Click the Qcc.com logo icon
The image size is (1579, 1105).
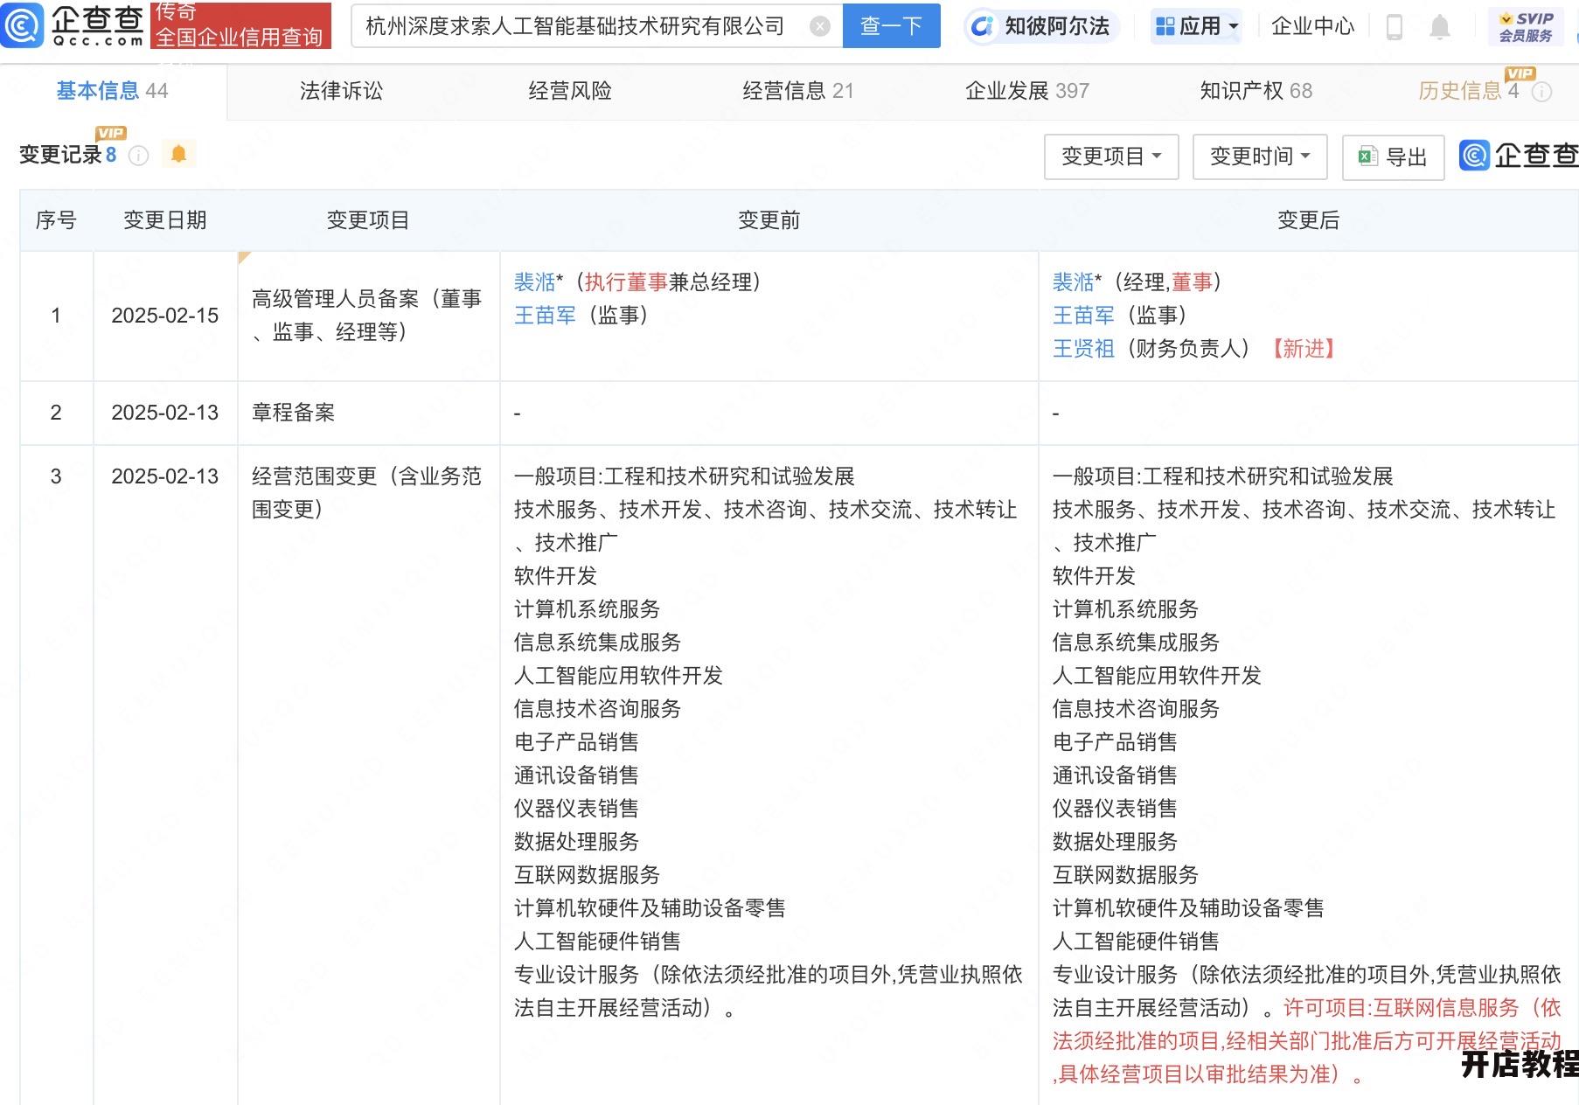coord(21,25)
